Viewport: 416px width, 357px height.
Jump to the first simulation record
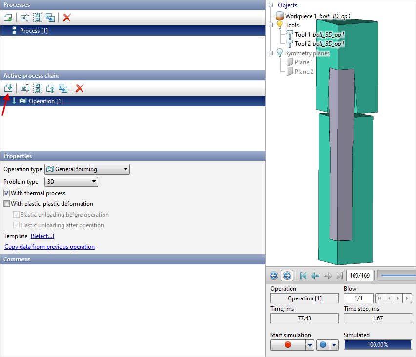pyautogui.click(x=303, y=276)
